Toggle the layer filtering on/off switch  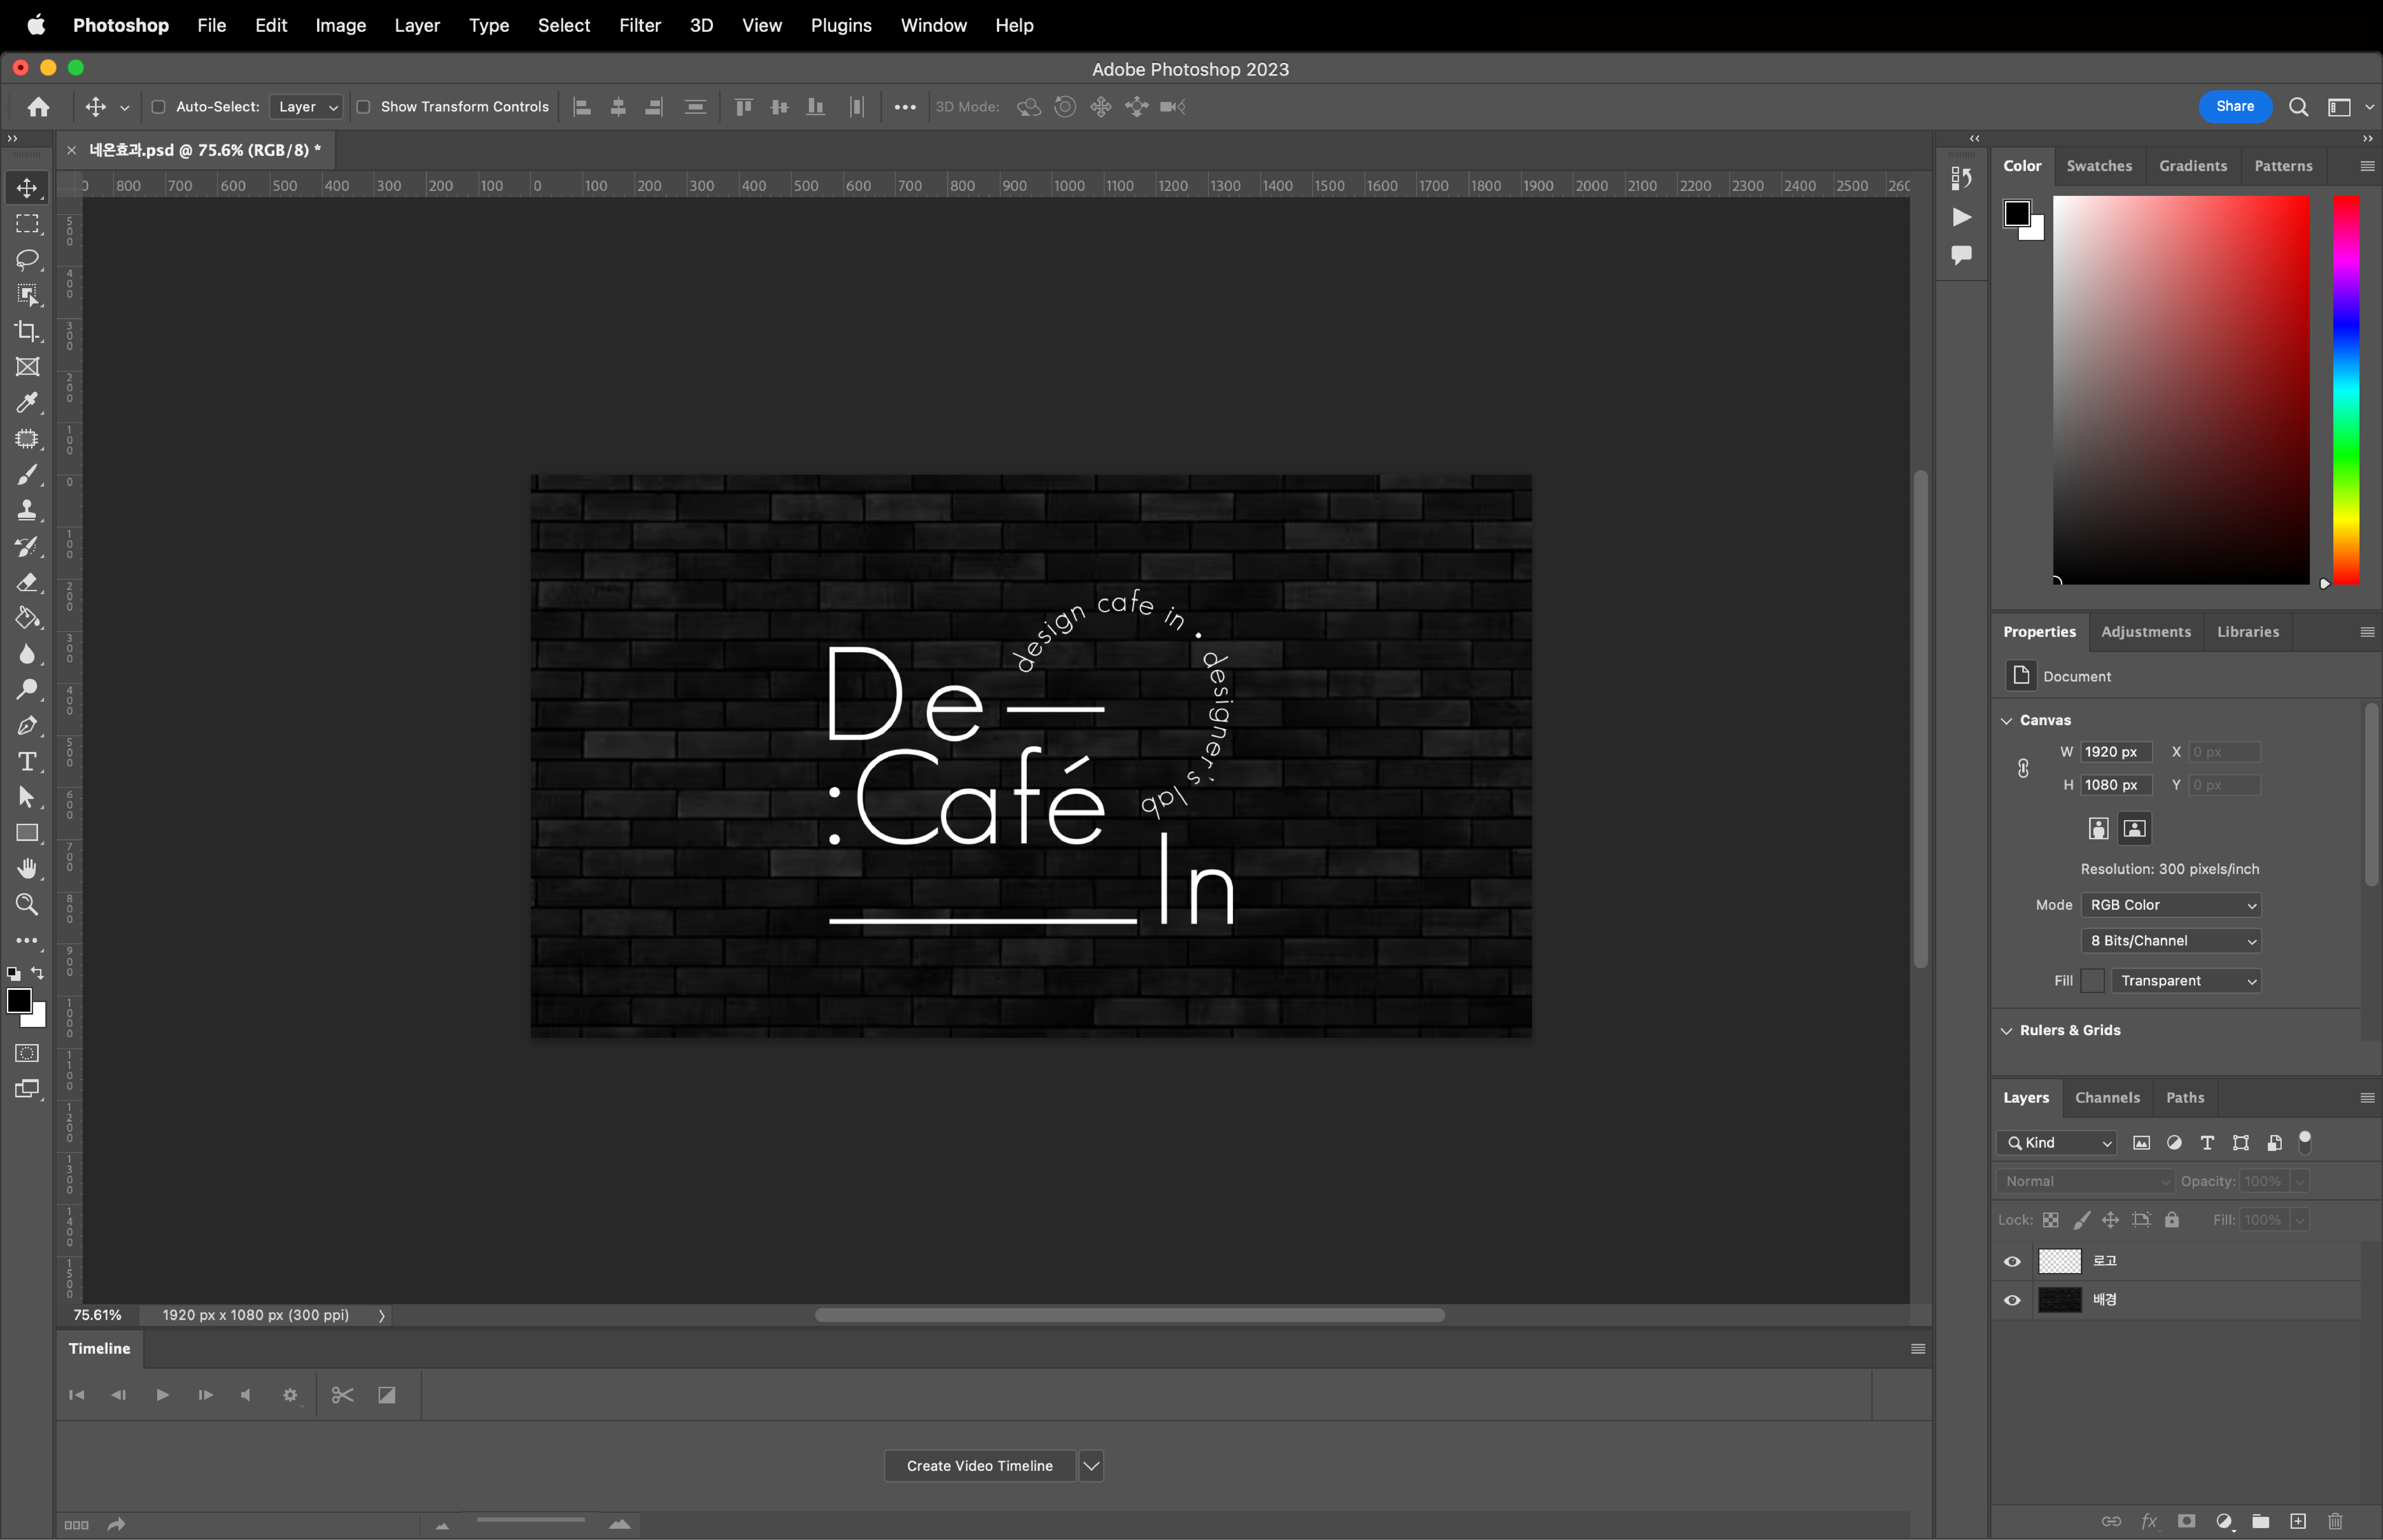coord(2305,1142)
